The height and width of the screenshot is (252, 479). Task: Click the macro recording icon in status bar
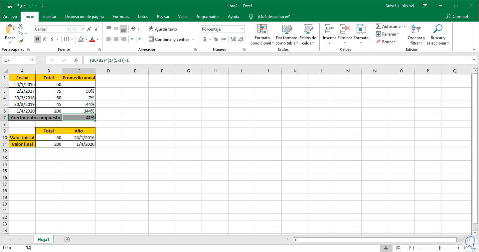pos(28,248)
